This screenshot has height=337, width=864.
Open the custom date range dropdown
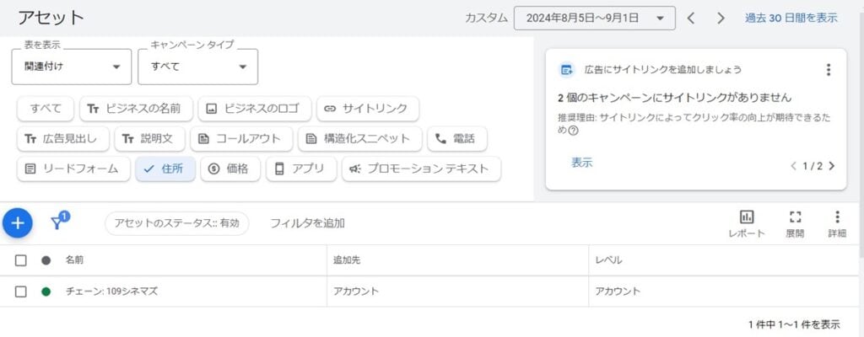[595, 19]
